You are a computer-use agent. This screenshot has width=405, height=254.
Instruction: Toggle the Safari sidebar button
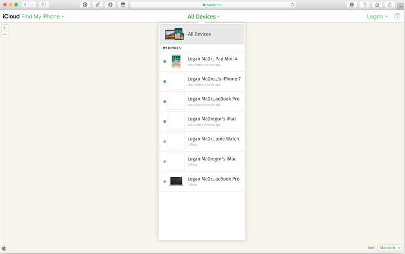pos(44,5)
